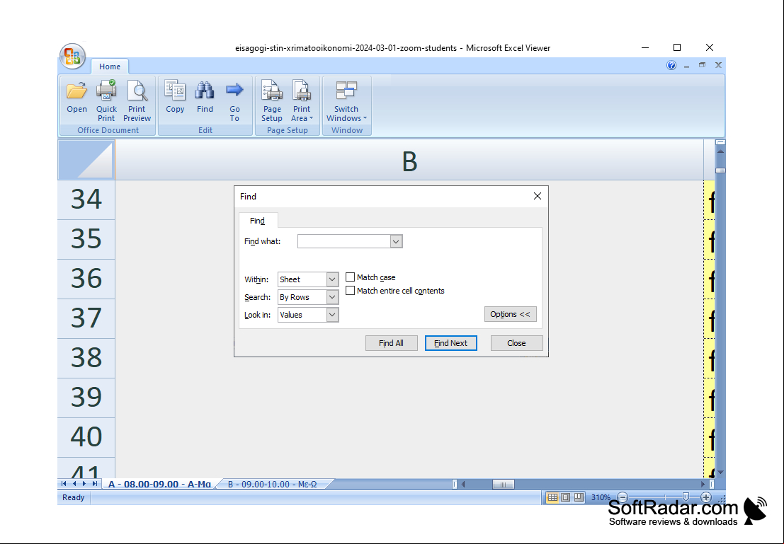Click the Close button in Find dialog
This screenshot has height=544, width=784.
pos(516,343)
